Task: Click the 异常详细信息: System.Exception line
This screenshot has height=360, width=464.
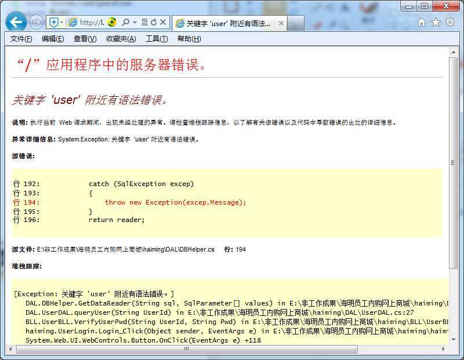Action: pyautogui.click(x=105, y=139)
